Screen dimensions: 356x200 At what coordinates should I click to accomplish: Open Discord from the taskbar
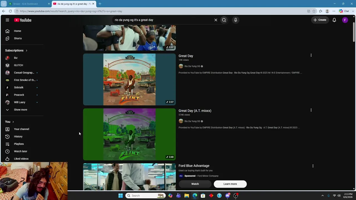coord(228,196)
